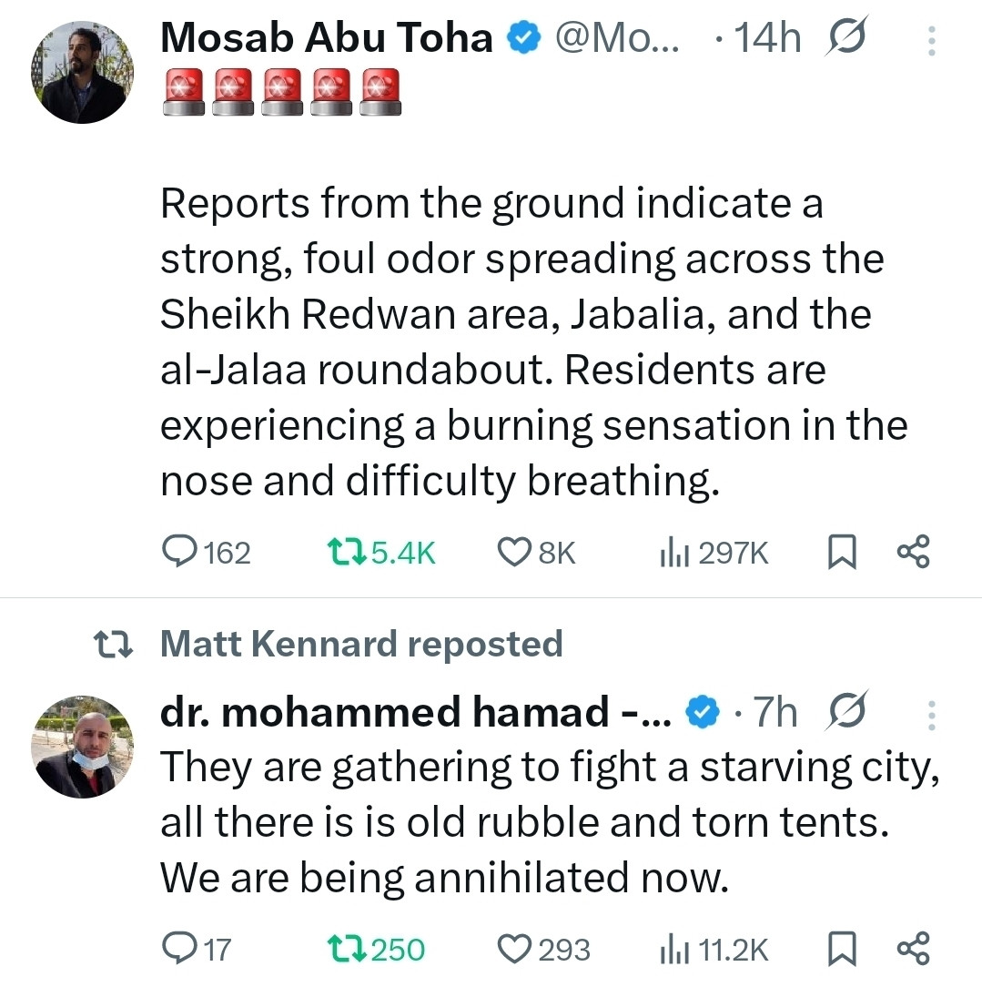Bookmark dr. mohammed hamad's post
Image resolution: width=982 pixels, height=987 pixels.
[842, 949]
